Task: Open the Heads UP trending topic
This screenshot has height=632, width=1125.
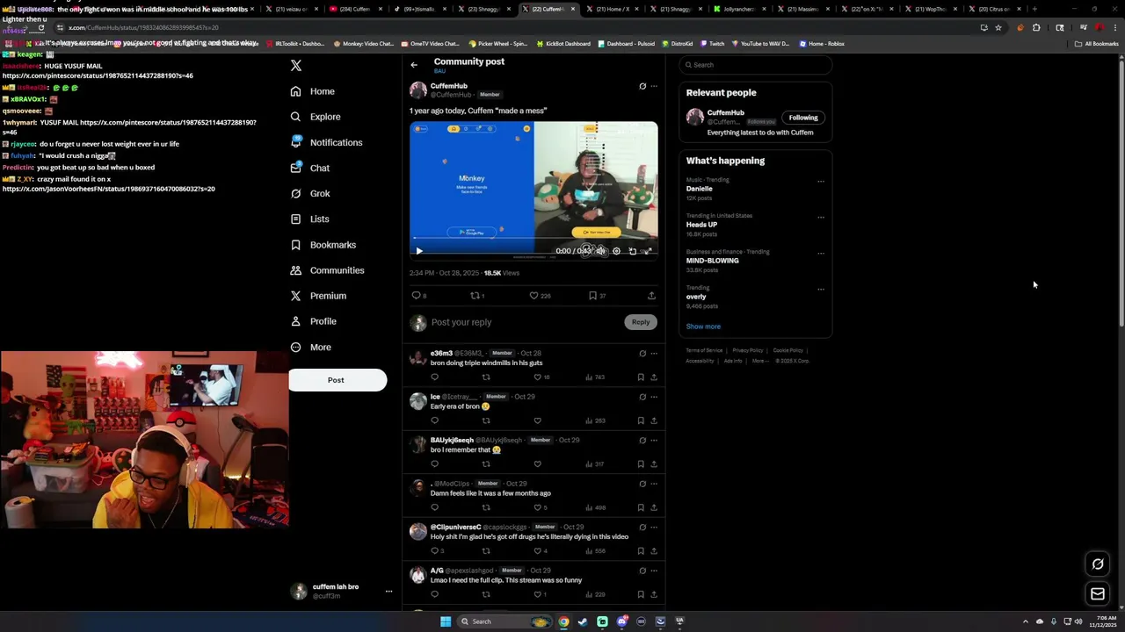Action: [701, 225]
